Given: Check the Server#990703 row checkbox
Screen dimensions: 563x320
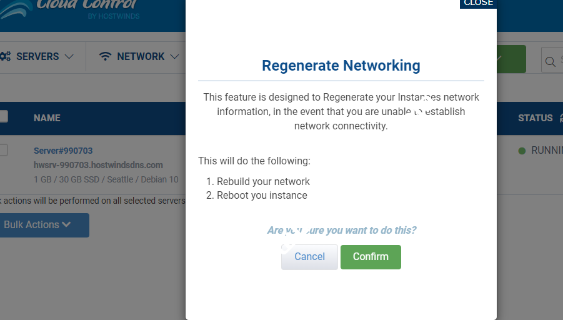Looking at the screenshot, I should coord(3,150).
